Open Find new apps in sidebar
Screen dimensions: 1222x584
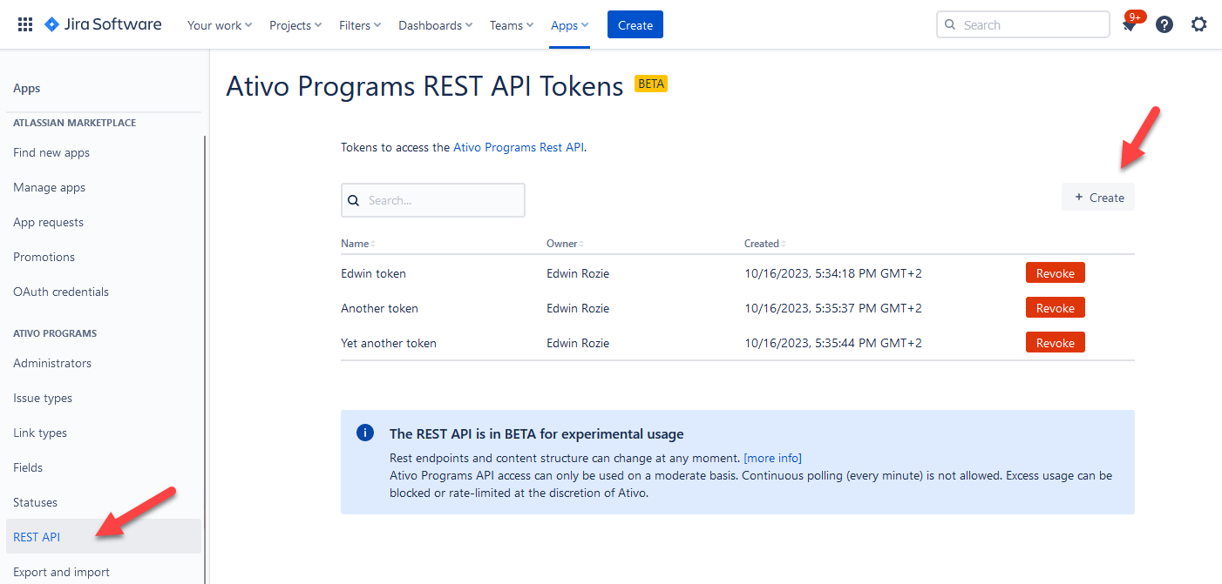(51, 152)
